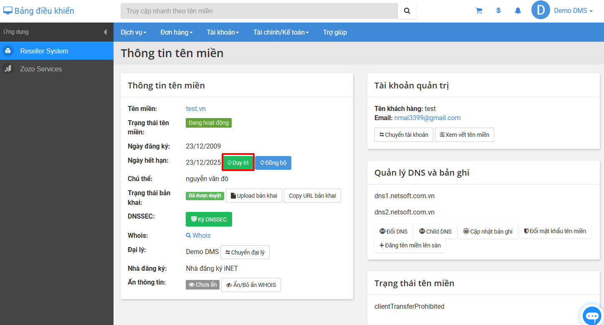Click the Bảng điều khiển monitor logo

[8, 11]
